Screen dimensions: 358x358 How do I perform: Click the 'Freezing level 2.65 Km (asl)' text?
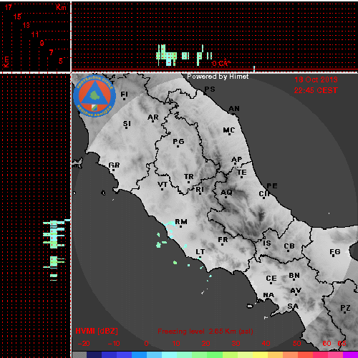(205, 332)
